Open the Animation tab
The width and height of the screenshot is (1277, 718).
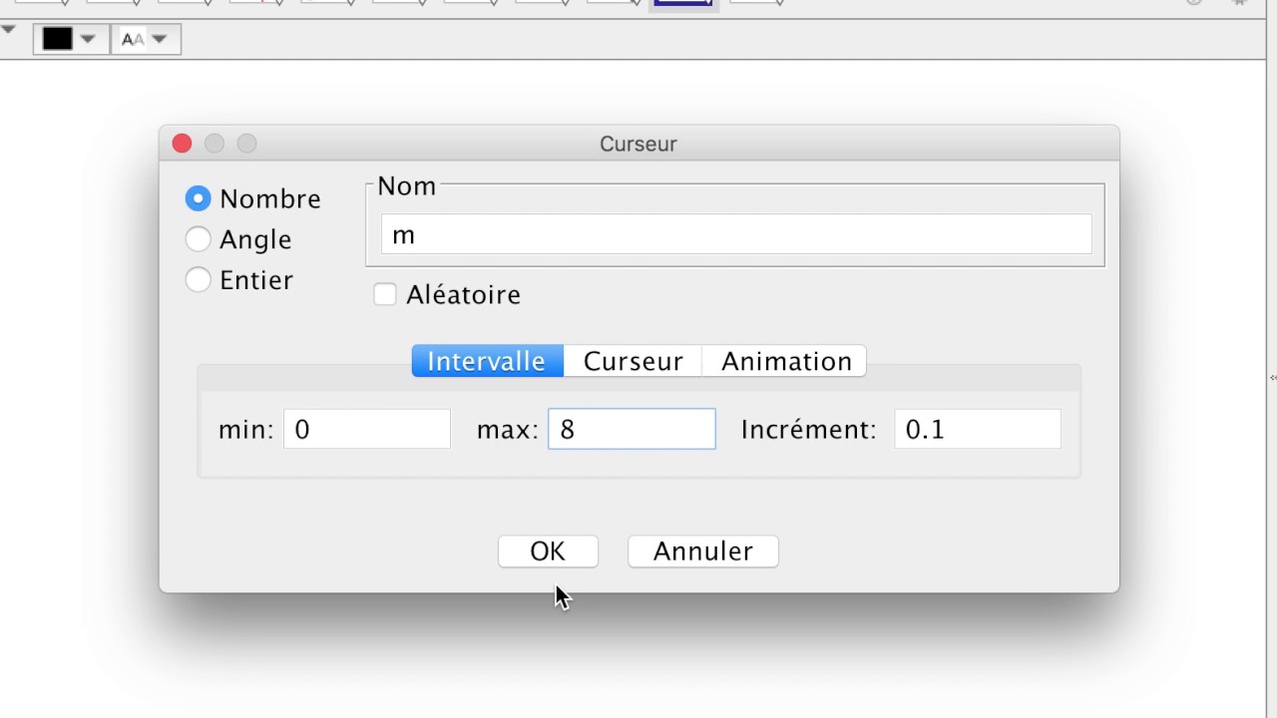785,361
